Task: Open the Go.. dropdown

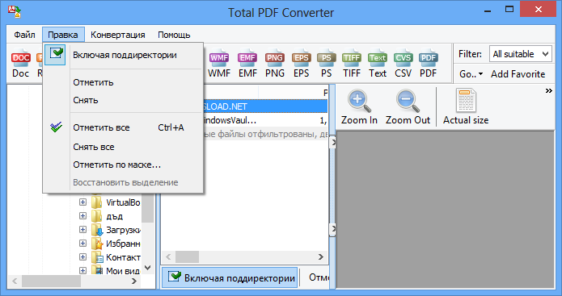Action: 471,74
